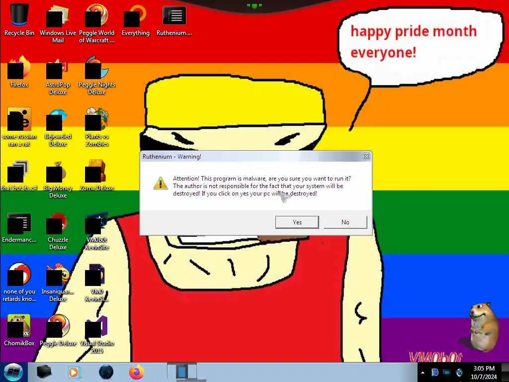The width and height of the screenshot is (509, 382).
Task: Select the Recycle Bin desktop icon
Action: [19, 19]
